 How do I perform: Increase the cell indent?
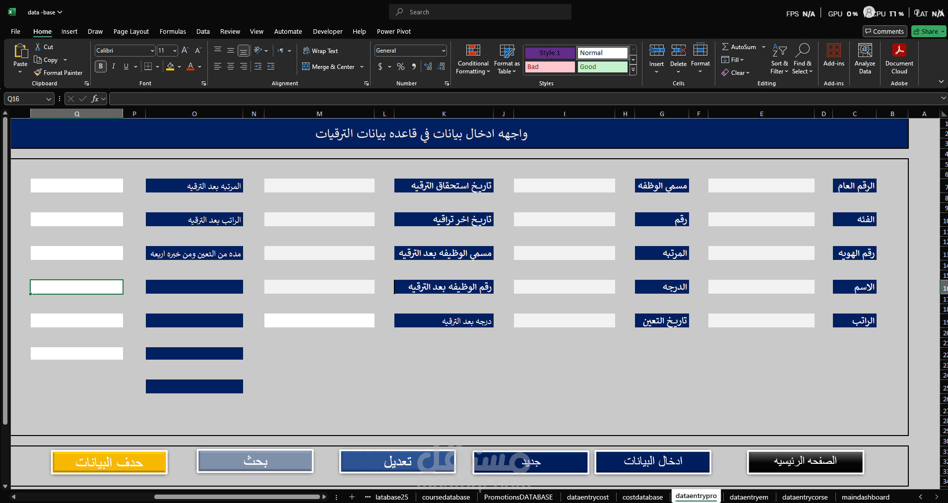[x=271, y=66]
